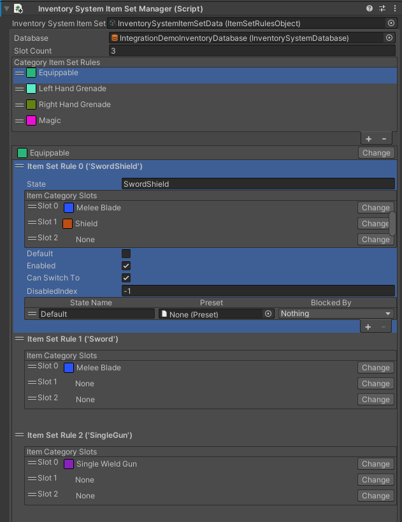Image resolution: width=402 pixels, height=522 pixels.
Task: Click the orange Shield item icon
Action: coord(68,223)
